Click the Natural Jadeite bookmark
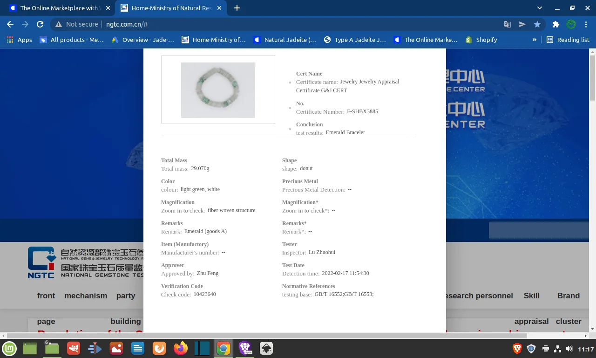Image resolution: width=596 pixels, height=358 pixels. tap(285, 40)
